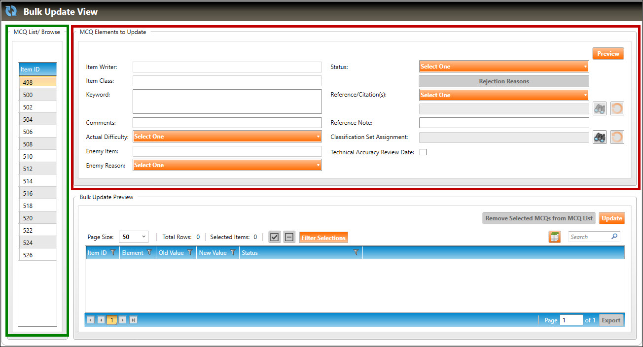Image resolution: width=643 pixels, height=347 pixels.
Task: Click the refresh icon beside Bulk Update View
Action: 11,11
